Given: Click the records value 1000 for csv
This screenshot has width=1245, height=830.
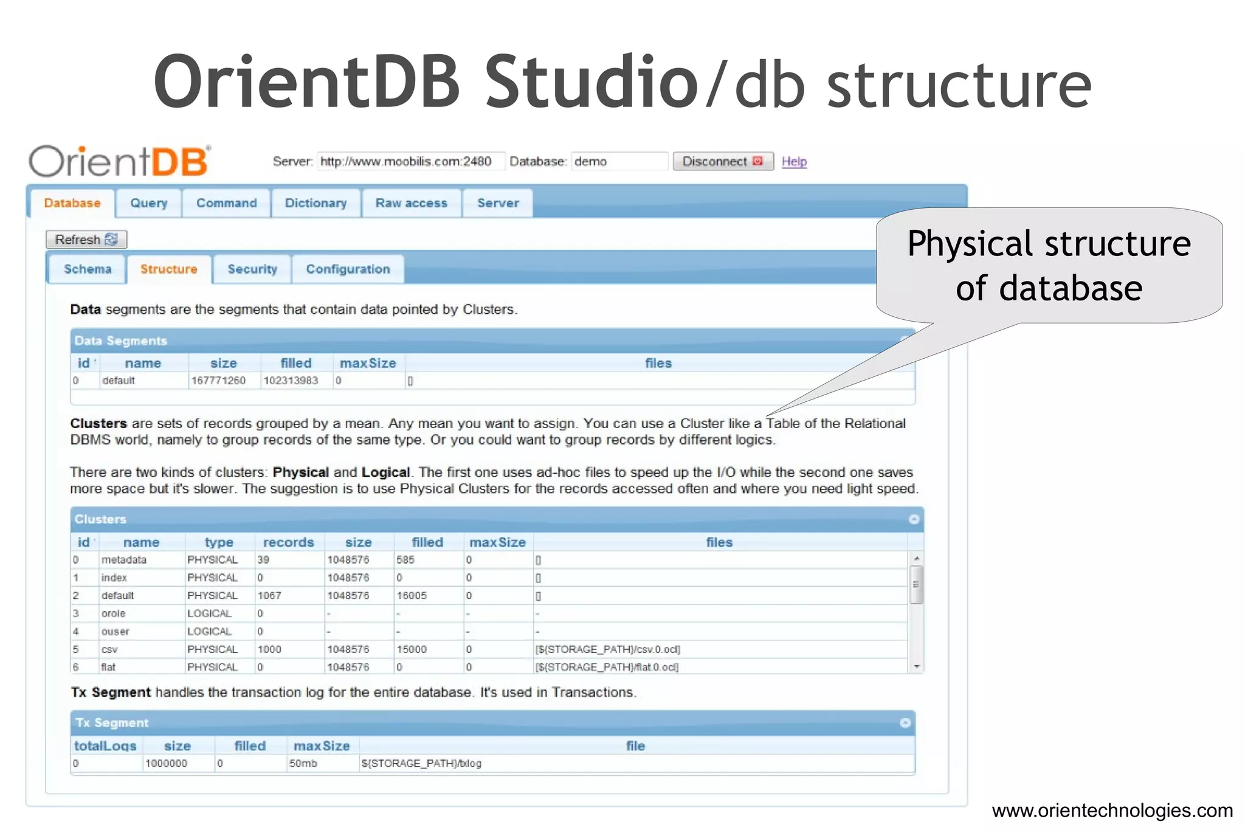Looking at the screenshot, I should [x=269, y=649].
